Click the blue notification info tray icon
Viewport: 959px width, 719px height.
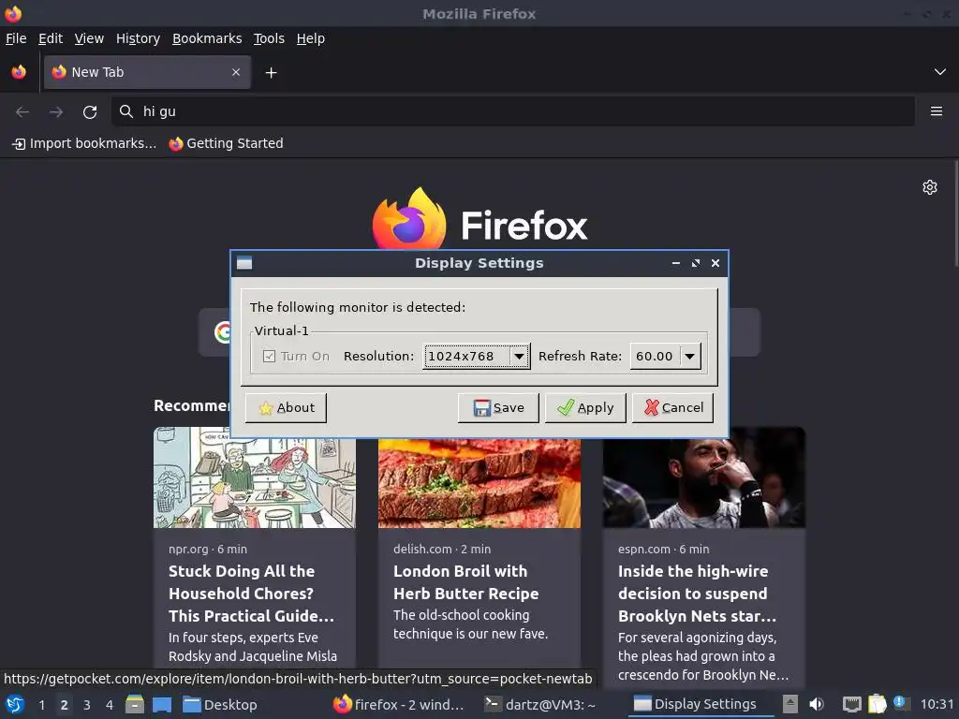coord(901,703)
